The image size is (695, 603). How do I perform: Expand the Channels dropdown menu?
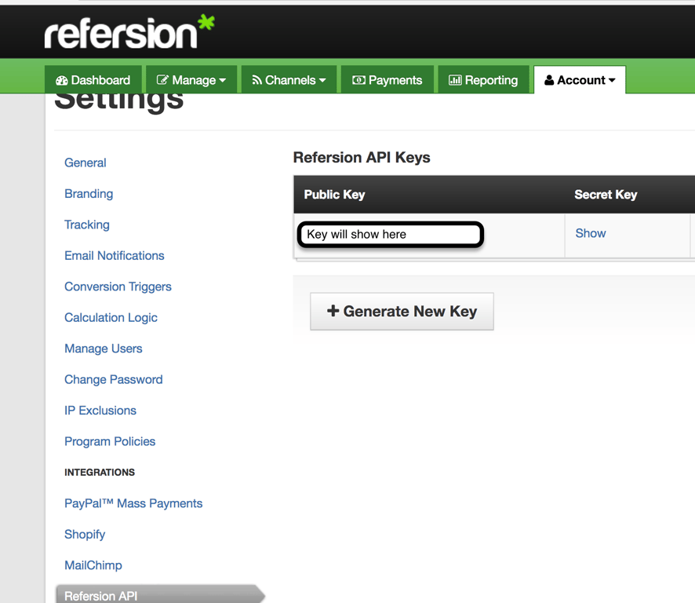click(289, 80)
